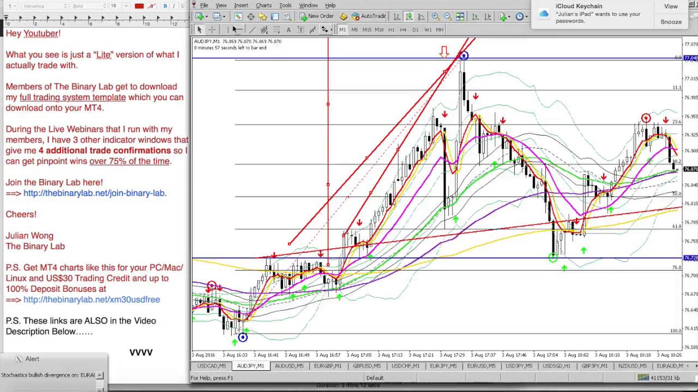Open the Periods clock dropdown
This screenshot has height=392, width=698.
point(522,16)
